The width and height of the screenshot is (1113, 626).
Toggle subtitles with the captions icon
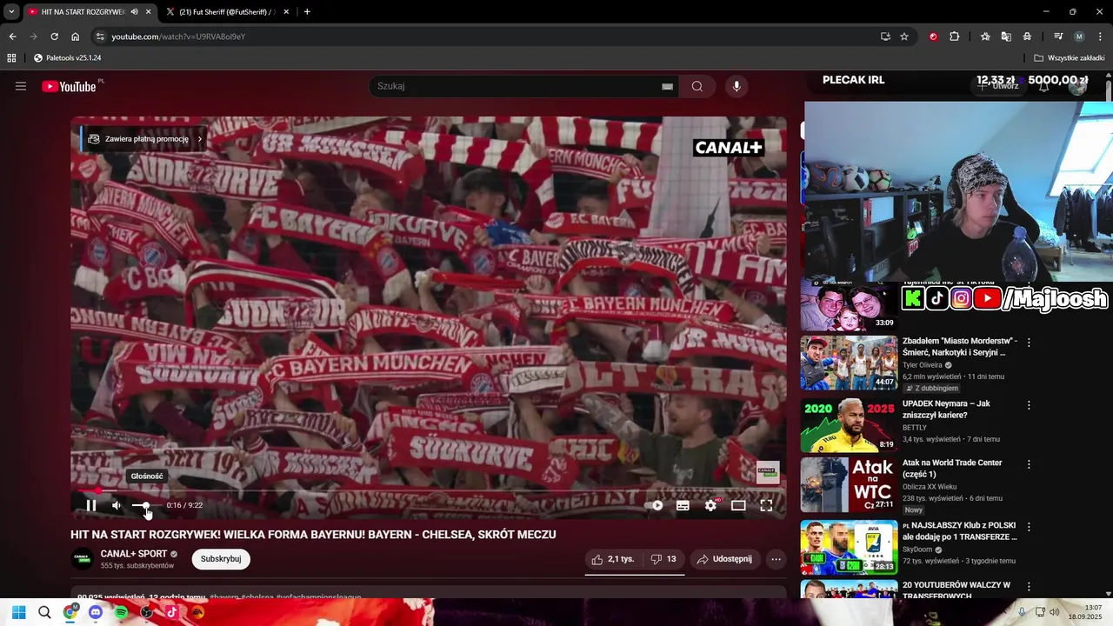[683, 505]
